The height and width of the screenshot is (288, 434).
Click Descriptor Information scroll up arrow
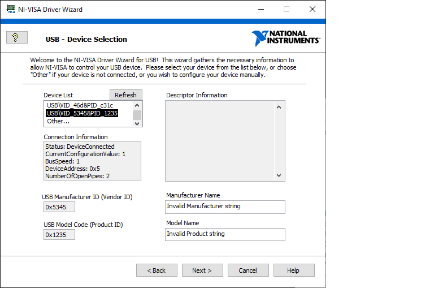coord(279,107)
